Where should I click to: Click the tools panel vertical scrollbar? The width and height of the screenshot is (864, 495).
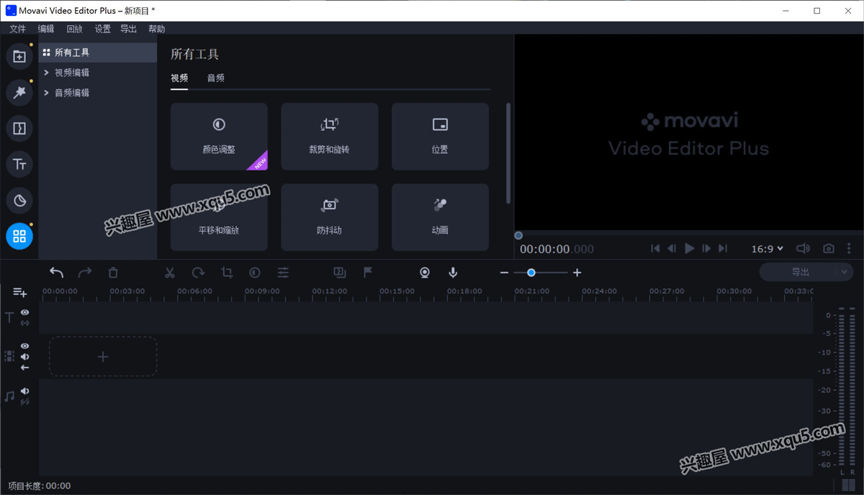(508, 153)
